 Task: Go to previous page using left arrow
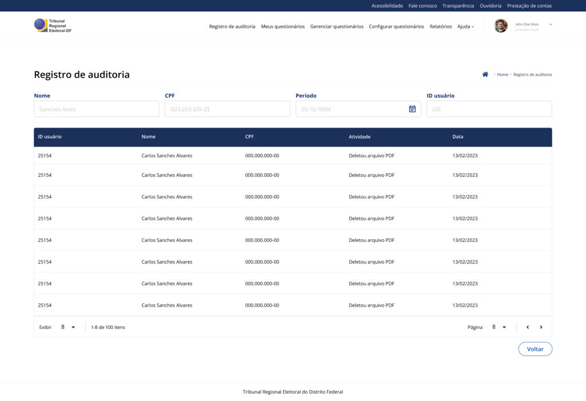(x=528, y=327)
